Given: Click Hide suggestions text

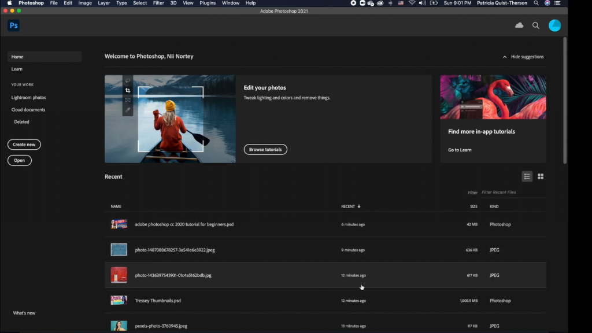Looking at the screenshot, I should point(527,57).
